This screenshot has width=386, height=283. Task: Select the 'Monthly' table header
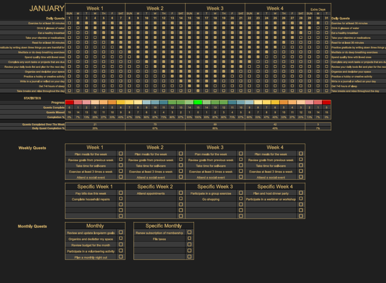pos(95,226)
